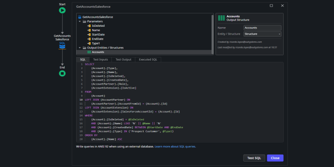Click the SELECT keyword on line 1
The height and width of the screenshot is (167, 334).
[x=90, y=64]
